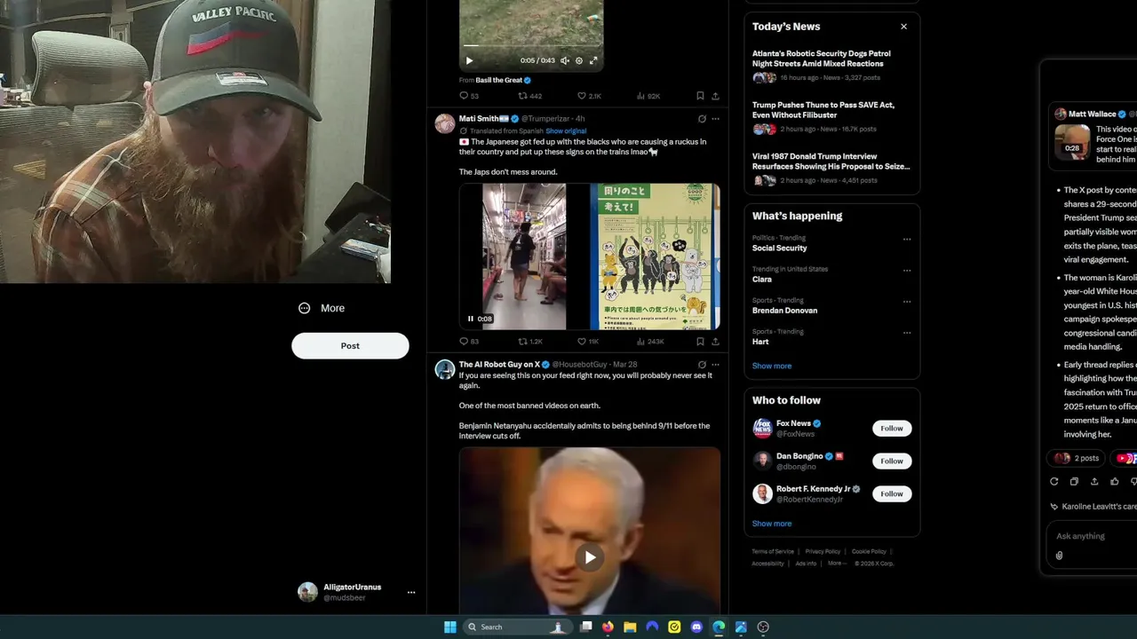The height and width of the screenshot is (639, 1137).
Task: Show more under What's happening
Action: click(x=772, y=366)
